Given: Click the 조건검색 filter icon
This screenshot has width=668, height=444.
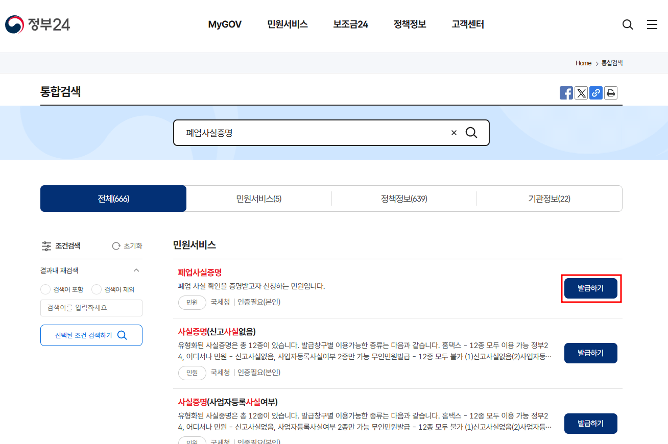Looking at the screenshot, I should pos(46,246).
